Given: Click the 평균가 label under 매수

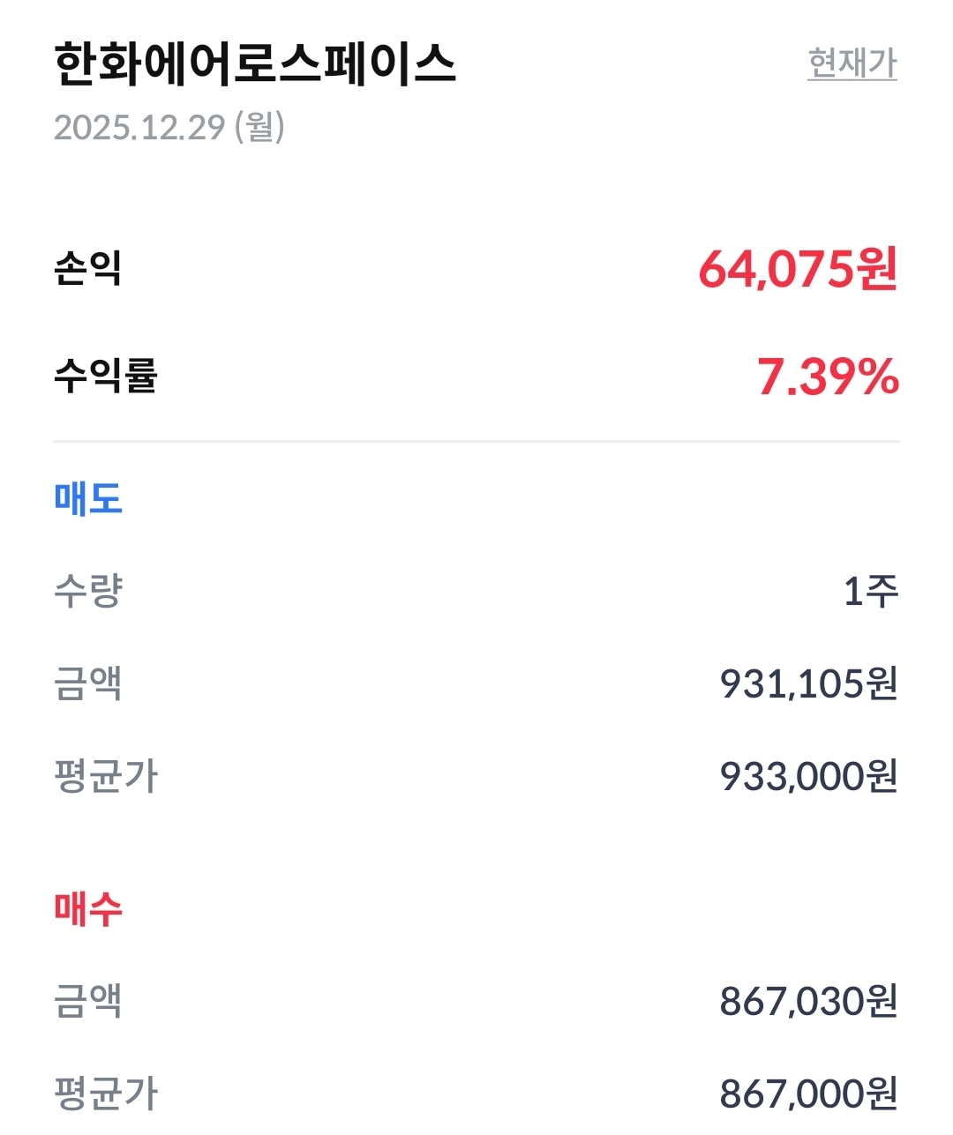Looking at the screenshot, I should point(105,1094).
